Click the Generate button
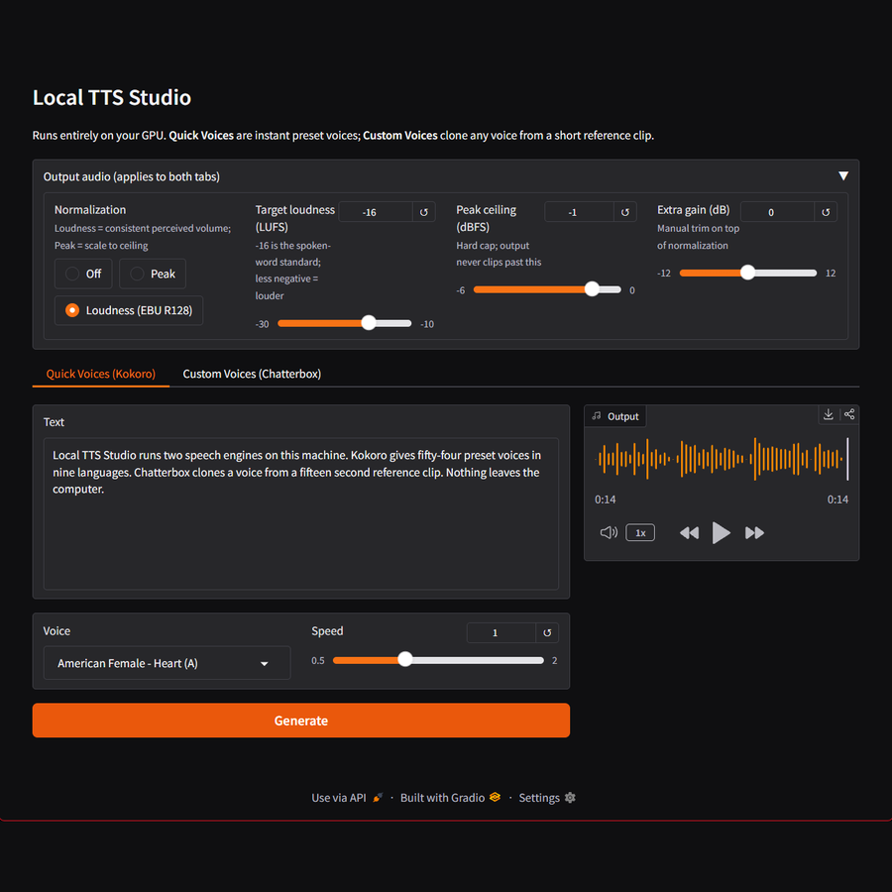This screenshot has width=892, height=892. click(x=301, y=721)
